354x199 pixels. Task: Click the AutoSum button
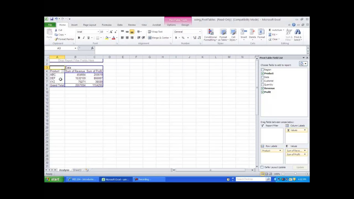[276, 30]
